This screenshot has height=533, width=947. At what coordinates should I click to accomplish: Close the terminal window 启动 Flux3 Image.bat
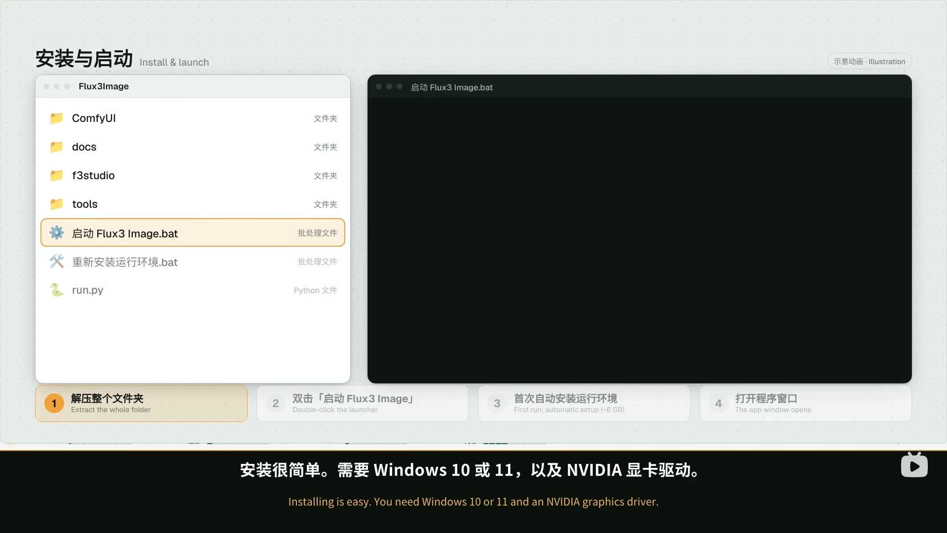(379, 86)
